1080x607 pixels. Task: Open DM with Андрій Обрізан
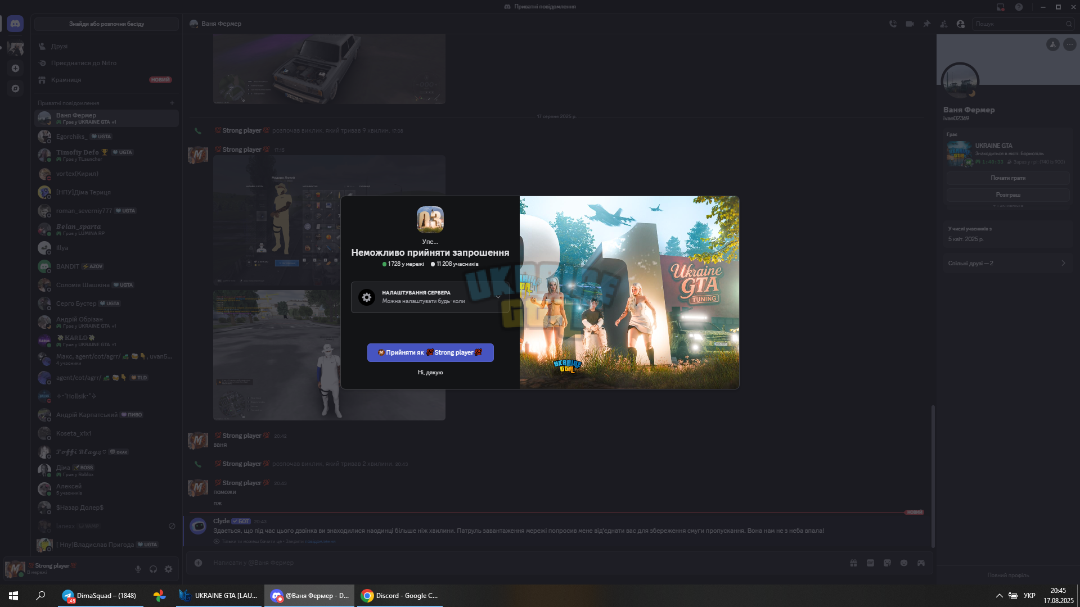click(107, 322)
